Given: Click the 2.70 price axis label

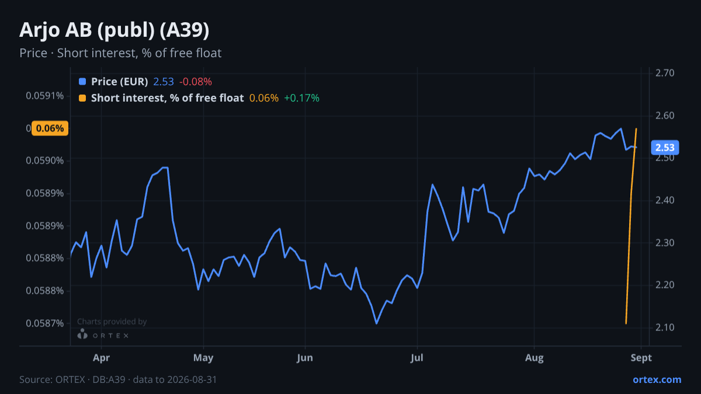Looking at the screenshot, I should 665,74.
